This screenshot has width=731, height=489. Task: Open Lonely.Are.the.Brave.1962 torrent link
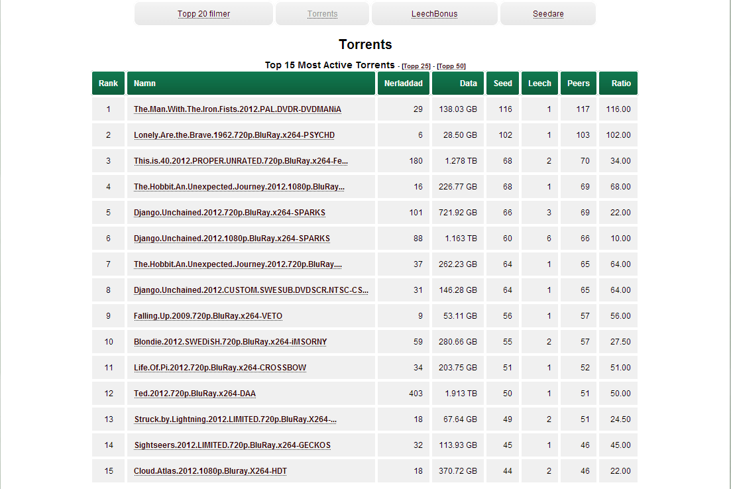pyautogui.click(x=234, y=135)
